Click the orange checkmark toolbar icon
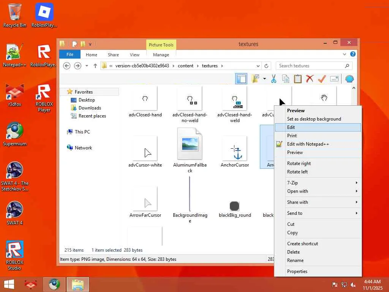The image size is (389, 292). click(322, 79)
